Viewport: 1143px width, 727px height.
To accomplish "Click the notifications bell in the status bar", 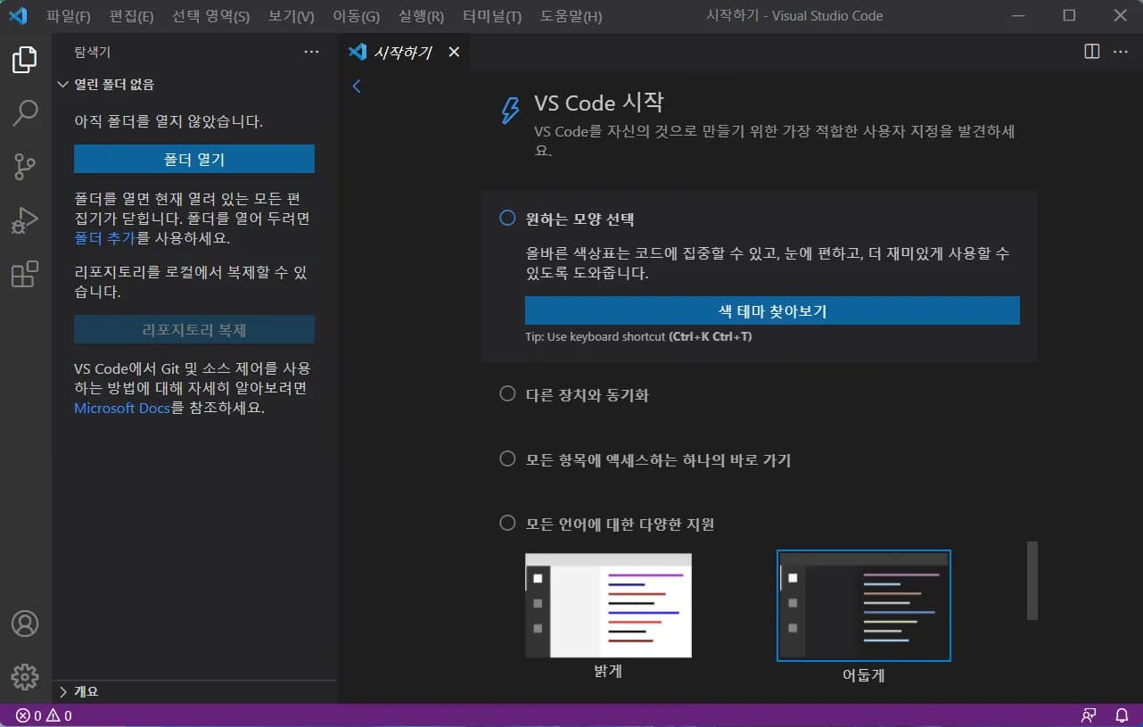I will click(x=1122, y=715).
